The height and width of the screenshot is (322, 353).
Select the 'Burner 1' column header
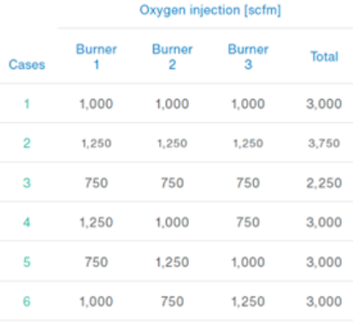(97, 57)
